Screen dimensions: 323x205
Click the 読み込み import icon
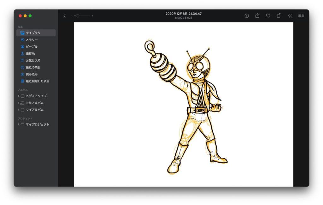pos(22,74)
